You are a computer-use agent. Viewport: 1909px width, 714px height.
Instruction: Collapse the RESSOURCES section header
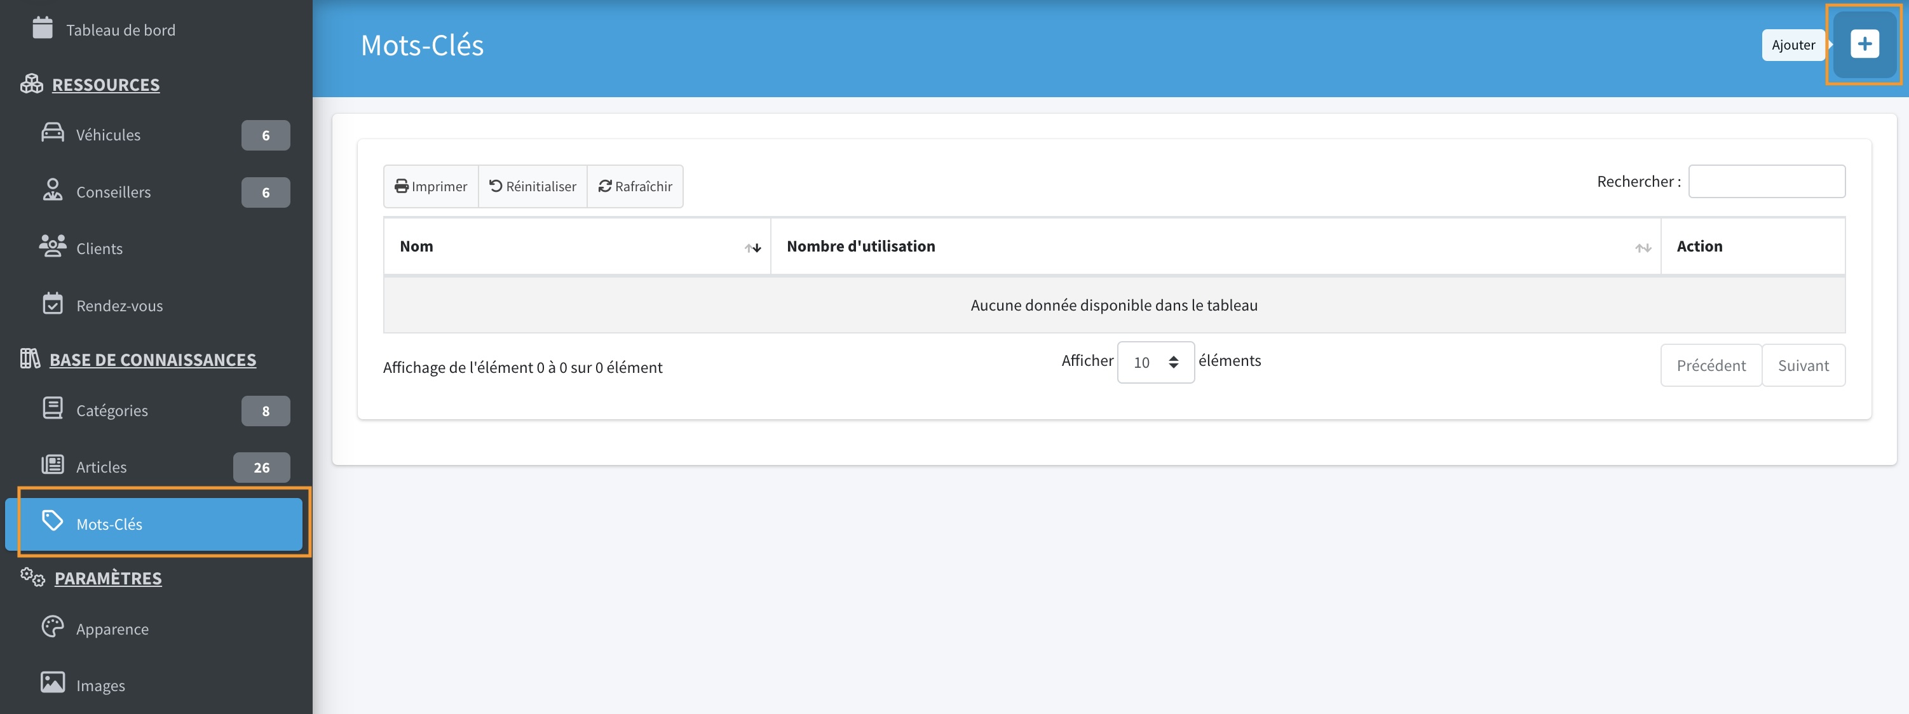coord(105,85)
